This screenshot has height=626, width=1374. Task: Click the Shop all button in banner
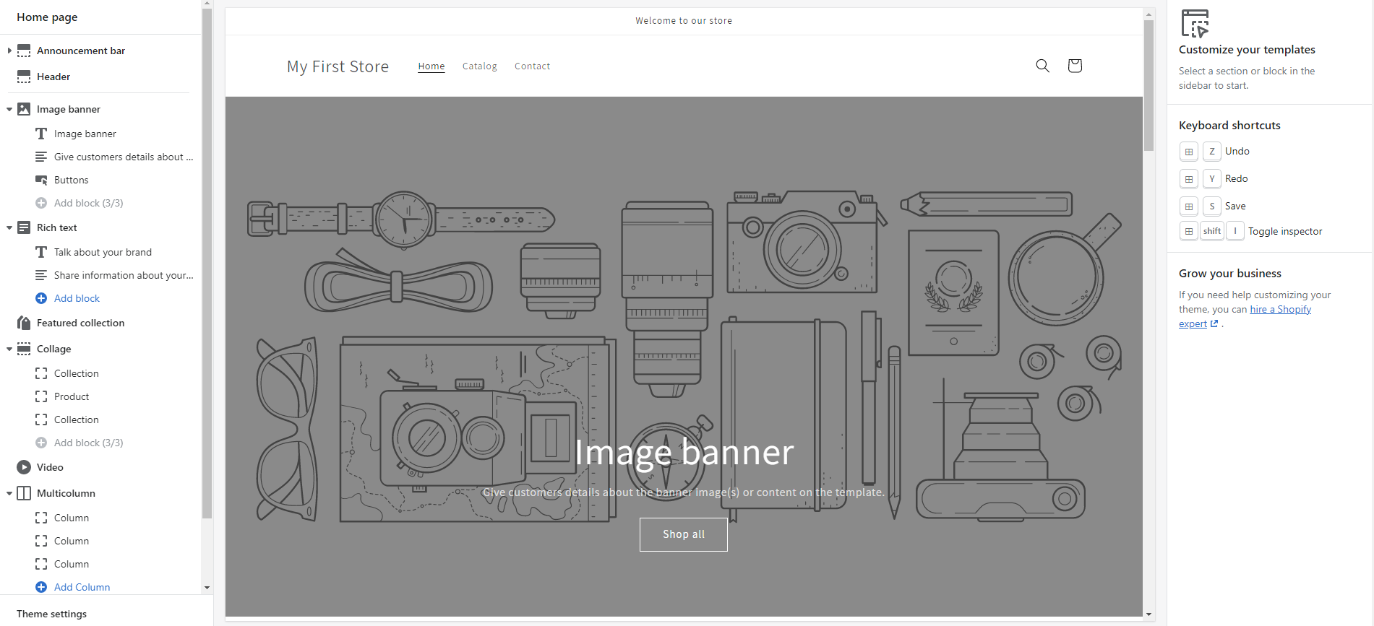(x=683, y=534)
